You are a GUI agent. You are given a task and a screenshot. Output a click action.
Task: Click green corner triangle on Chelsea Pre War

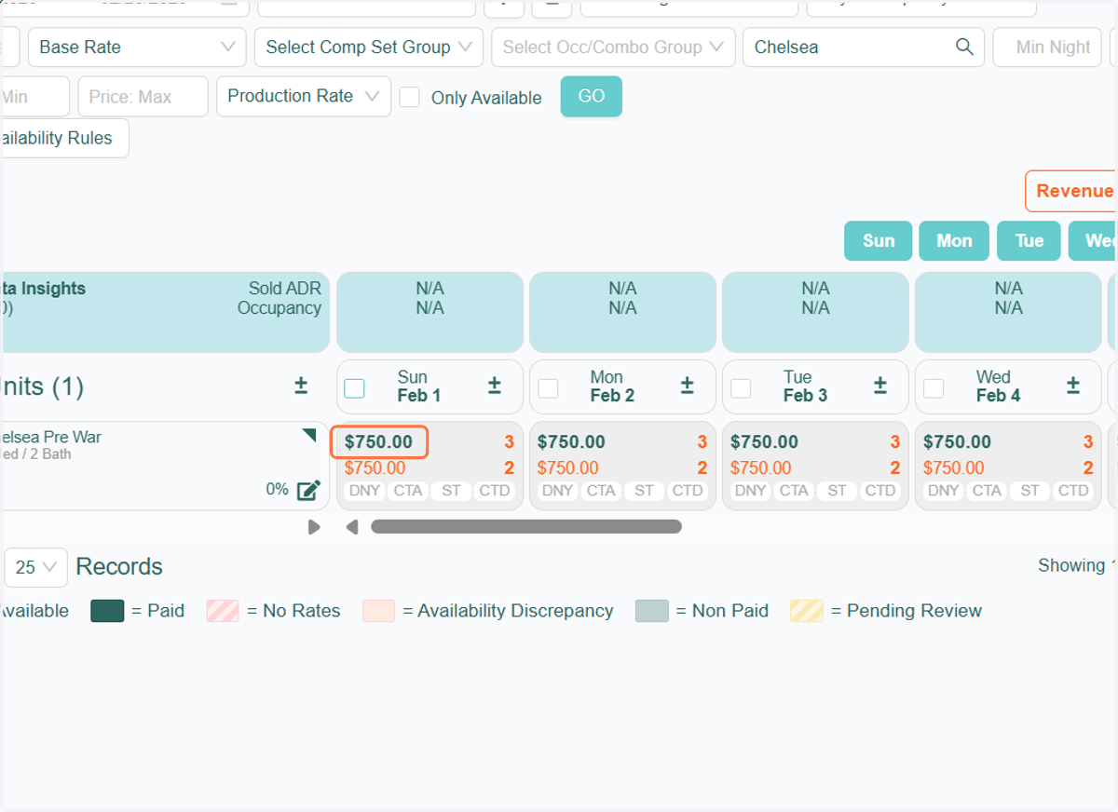[309, 435]
